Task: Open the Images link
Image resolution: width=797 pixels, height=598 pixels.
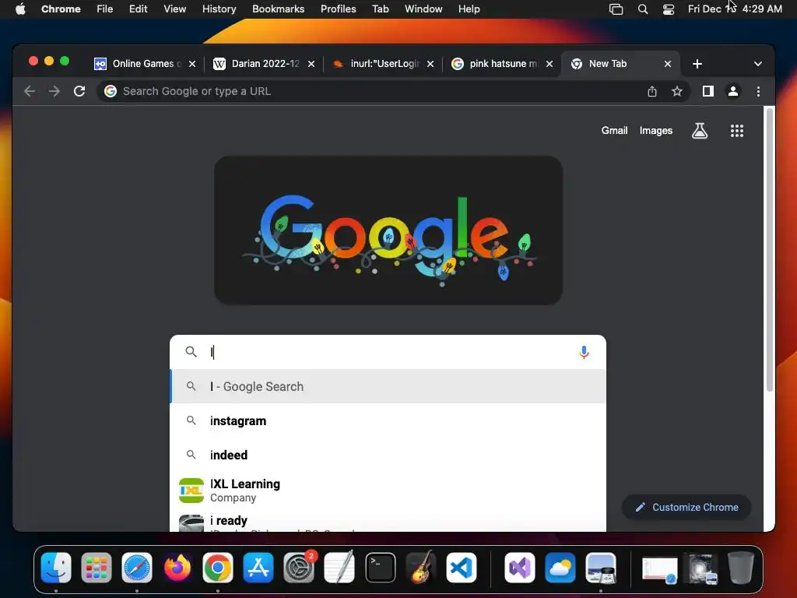Action: tap(655, 131)
